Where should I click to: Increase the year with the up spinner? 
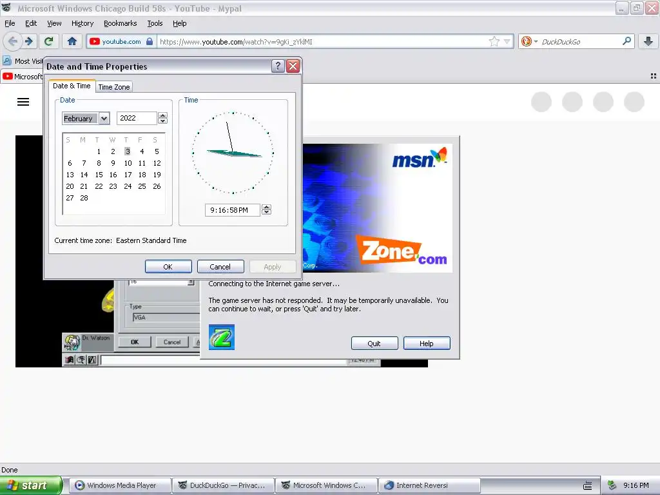pyautogui.click(x=163, y=115)
